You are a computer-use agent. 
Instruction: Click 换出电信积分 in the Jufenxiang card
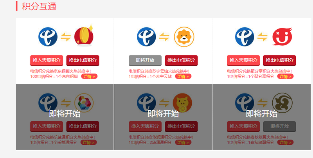[279, 61]
